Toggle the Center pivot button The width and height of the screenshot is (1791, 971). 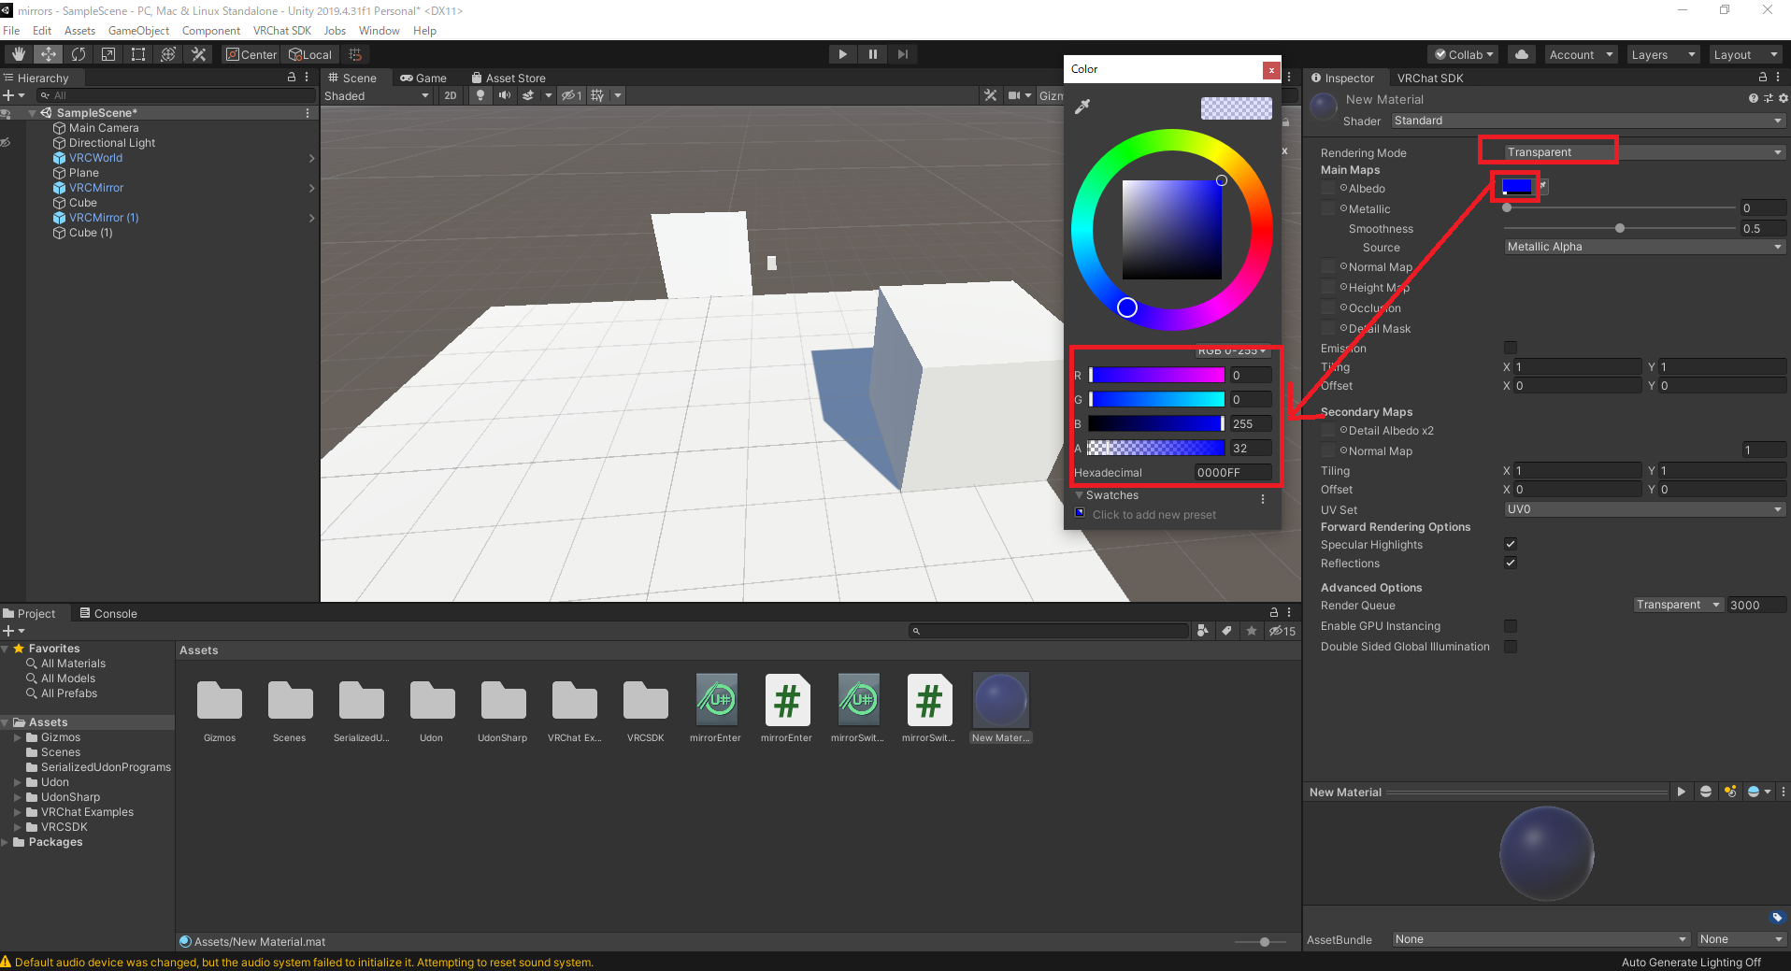(251, 54)
